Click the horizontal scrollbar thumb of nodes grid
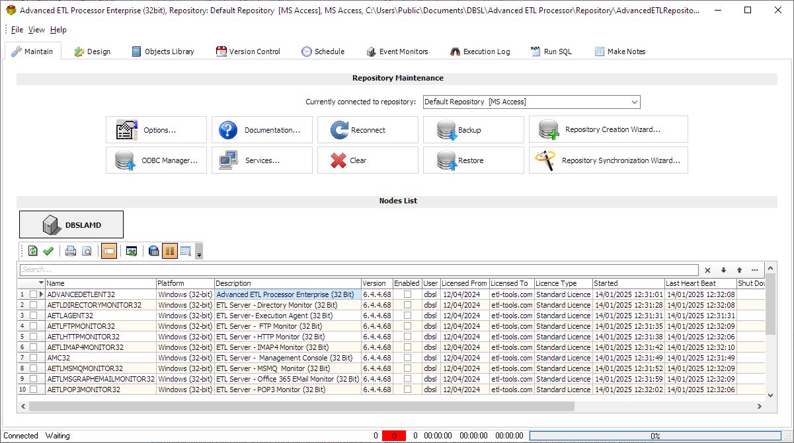The height and width of the screenshot is (443, 794). click(301, 406)
